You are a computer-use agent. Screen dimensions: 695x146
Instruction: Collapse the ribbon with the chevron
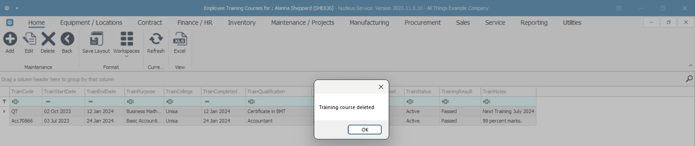[690, 66]
